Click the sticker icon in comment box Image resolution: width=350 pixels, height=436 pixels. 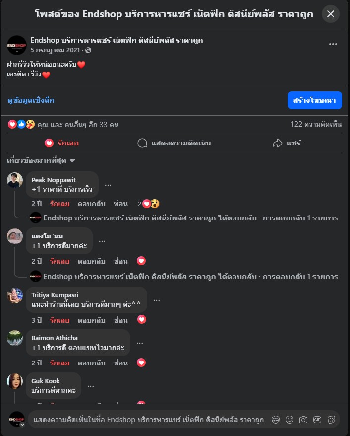[331, 420]
